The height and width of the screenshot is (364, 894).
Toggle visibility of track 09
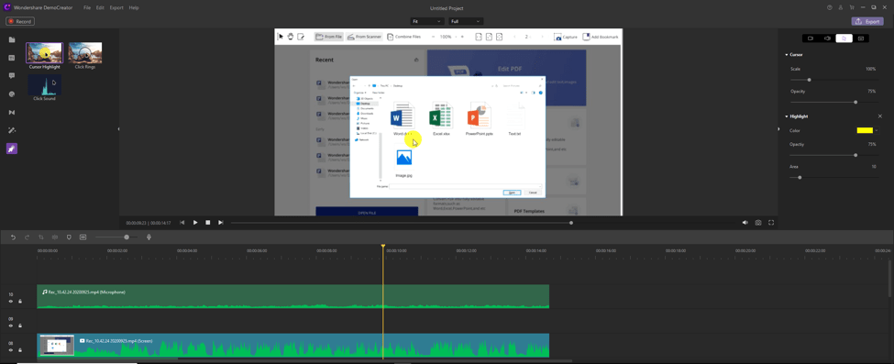coord(11,325)
